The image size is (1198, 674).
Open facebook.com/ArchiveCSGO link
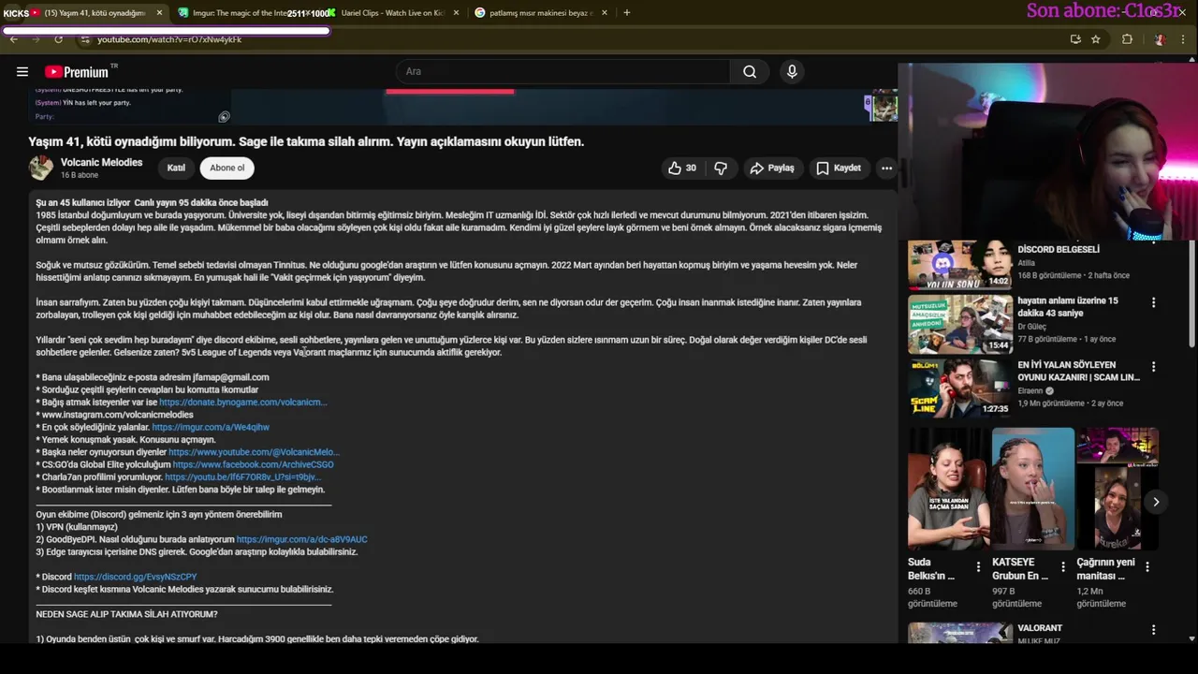click(253, 464)
